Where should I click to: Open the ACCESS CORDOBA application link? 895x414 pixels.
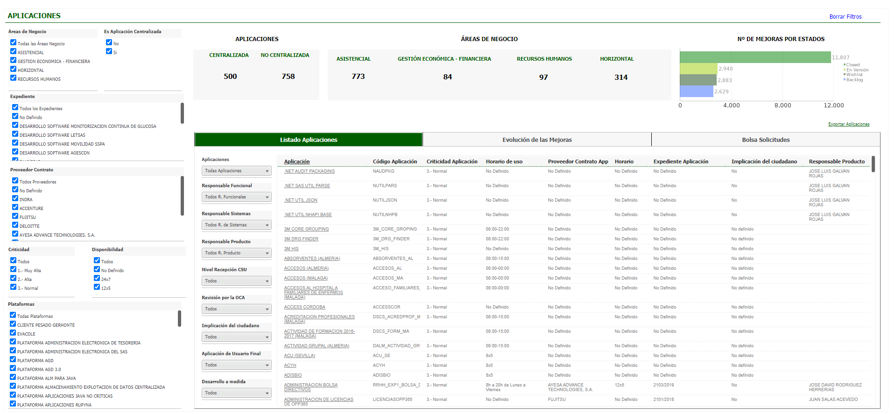(x=305, y=307)
